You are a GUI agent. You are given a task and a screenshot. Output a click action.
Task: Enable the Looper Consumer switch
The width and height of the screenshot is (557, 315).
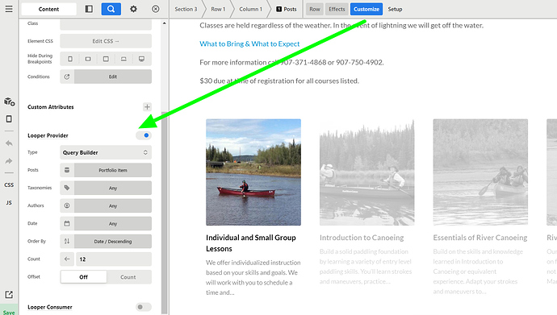tap(144, 307)
